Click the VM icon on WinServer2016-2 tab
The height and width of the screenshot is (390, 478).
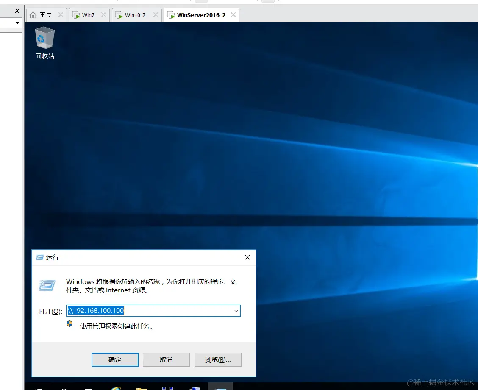171,15
